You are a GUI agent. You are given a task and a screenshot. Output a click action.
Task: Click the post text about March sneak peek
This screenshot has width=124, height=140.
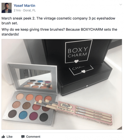click(x=58, y=21)
